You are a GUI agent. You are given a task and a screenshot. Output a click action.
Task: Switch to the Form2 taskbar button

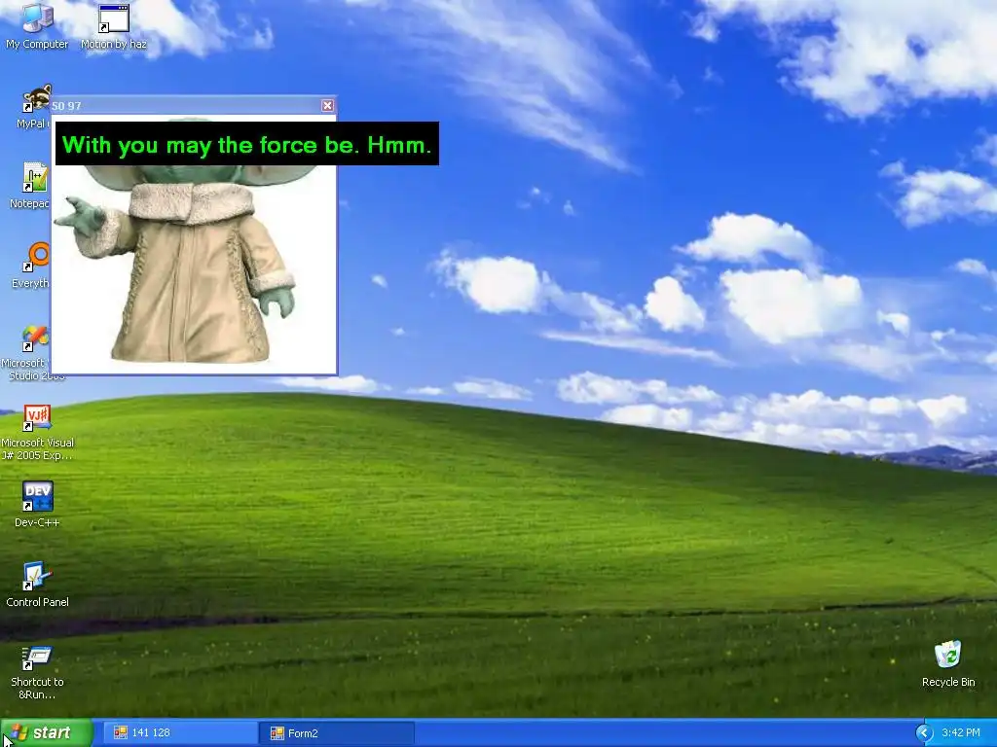point(337,733)
